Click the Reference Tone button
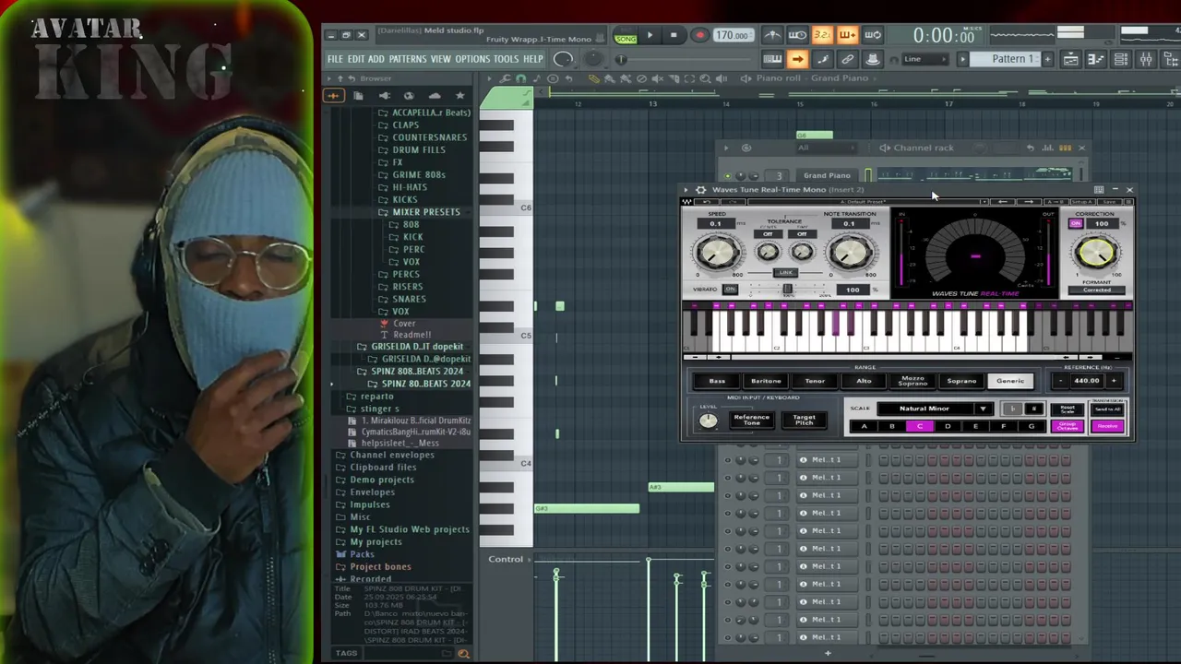Viewport: 1181px width, 664px height. pos(751,420)
